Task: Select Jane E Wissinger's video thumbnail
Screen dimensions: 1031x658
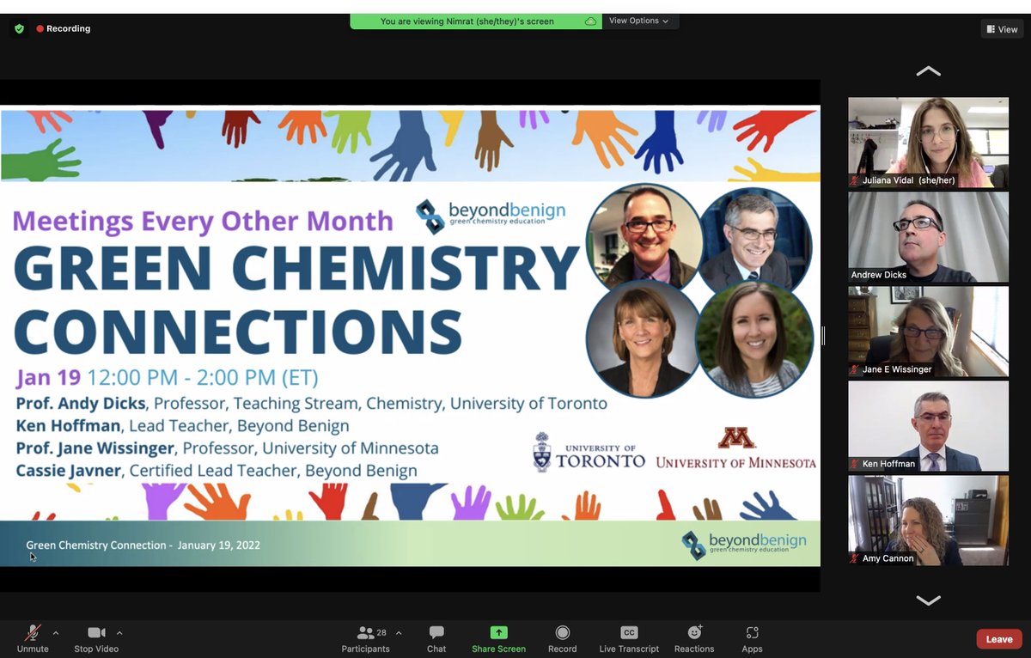Action: coord(928,332)
